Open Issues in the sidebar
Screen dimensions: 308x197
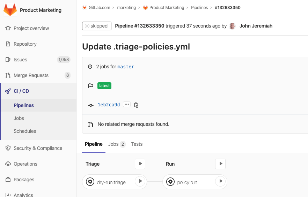pos(20,60)
